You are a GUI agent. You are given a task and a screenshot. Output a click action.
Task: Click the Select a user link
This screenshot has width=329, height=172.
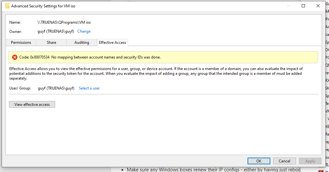[x=89, y=88]
